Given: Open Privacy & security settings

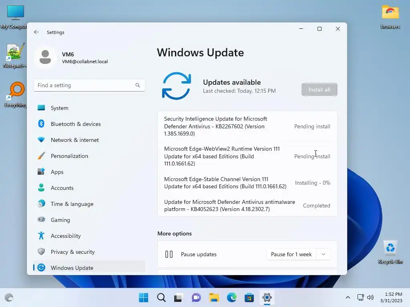Looking at the screenshot, I should 89,252.
